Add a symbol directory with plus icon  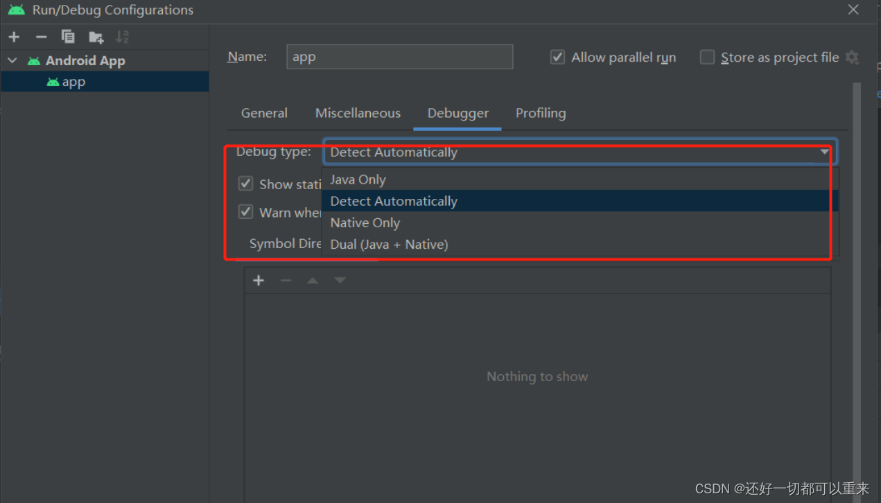coord(259,280)
